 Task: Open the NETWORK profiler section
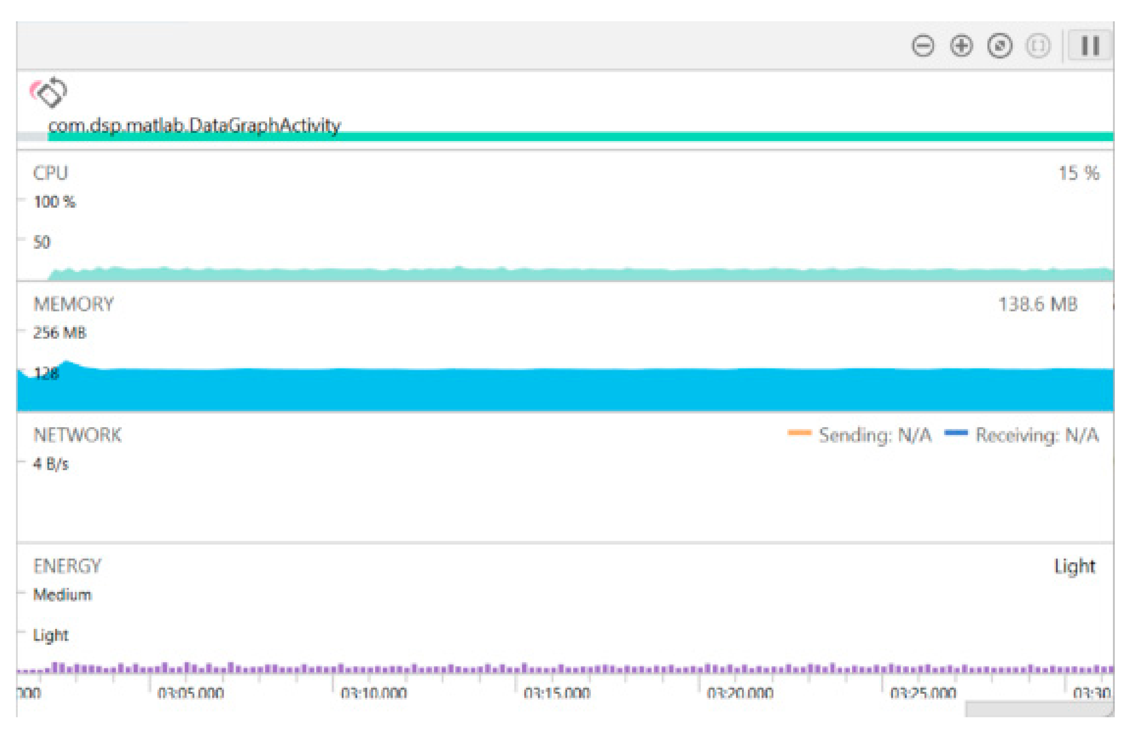click(77, 435)
